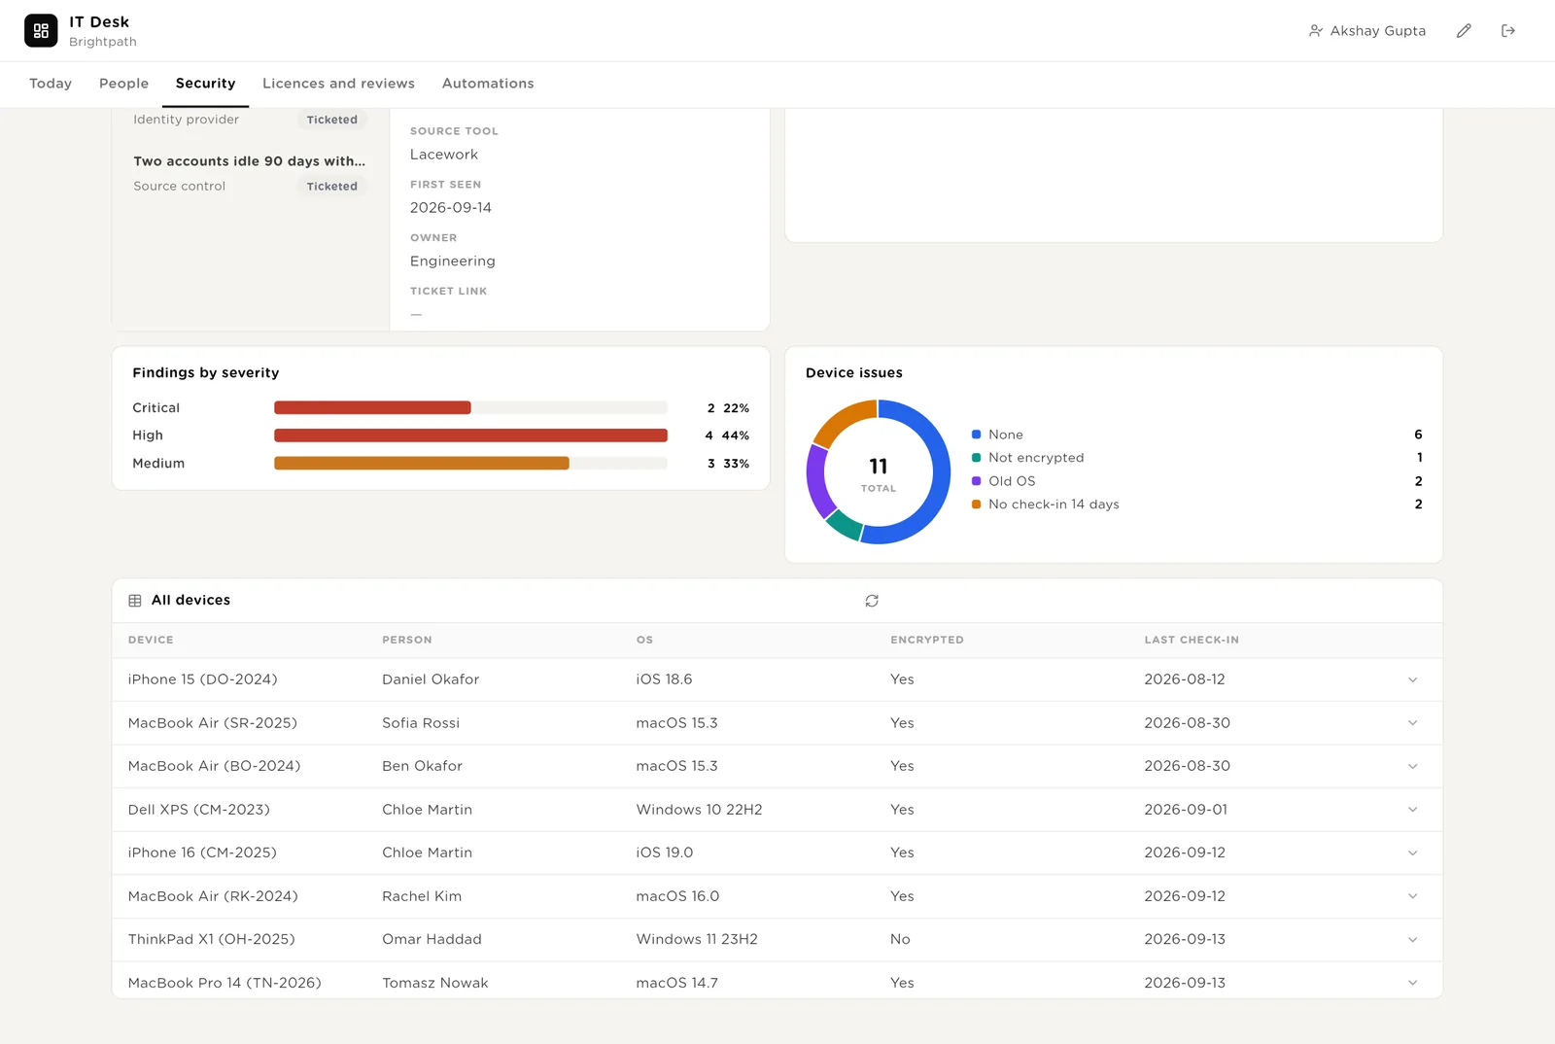Click 'Daniel Okafor' in the devices table
The width and height of the screenshot is (1555, 1044).
pos(431,679)
